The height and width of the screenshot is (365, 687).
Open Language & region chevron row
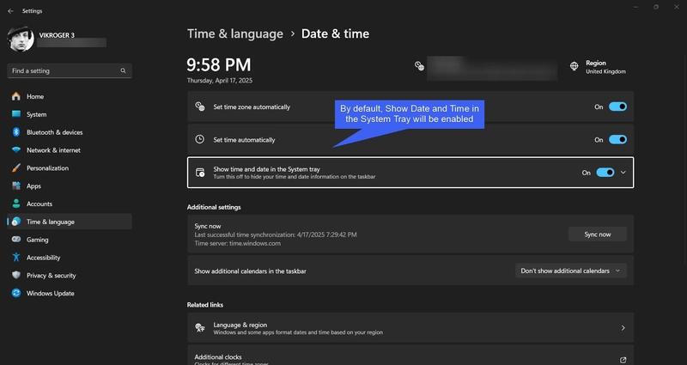tap(623, 328)
